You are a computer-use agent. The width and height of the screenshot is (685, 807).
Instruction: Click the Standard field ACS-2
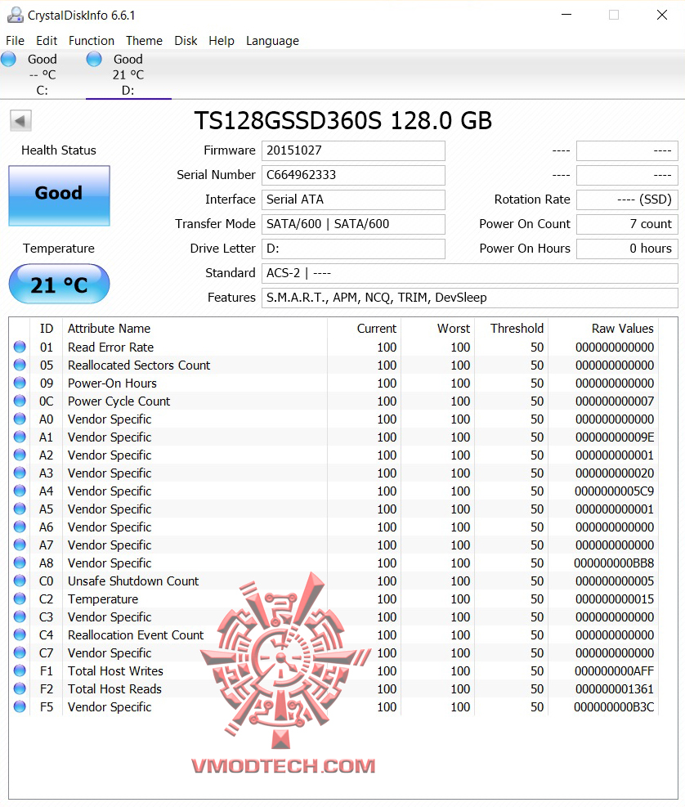[470, 273]
